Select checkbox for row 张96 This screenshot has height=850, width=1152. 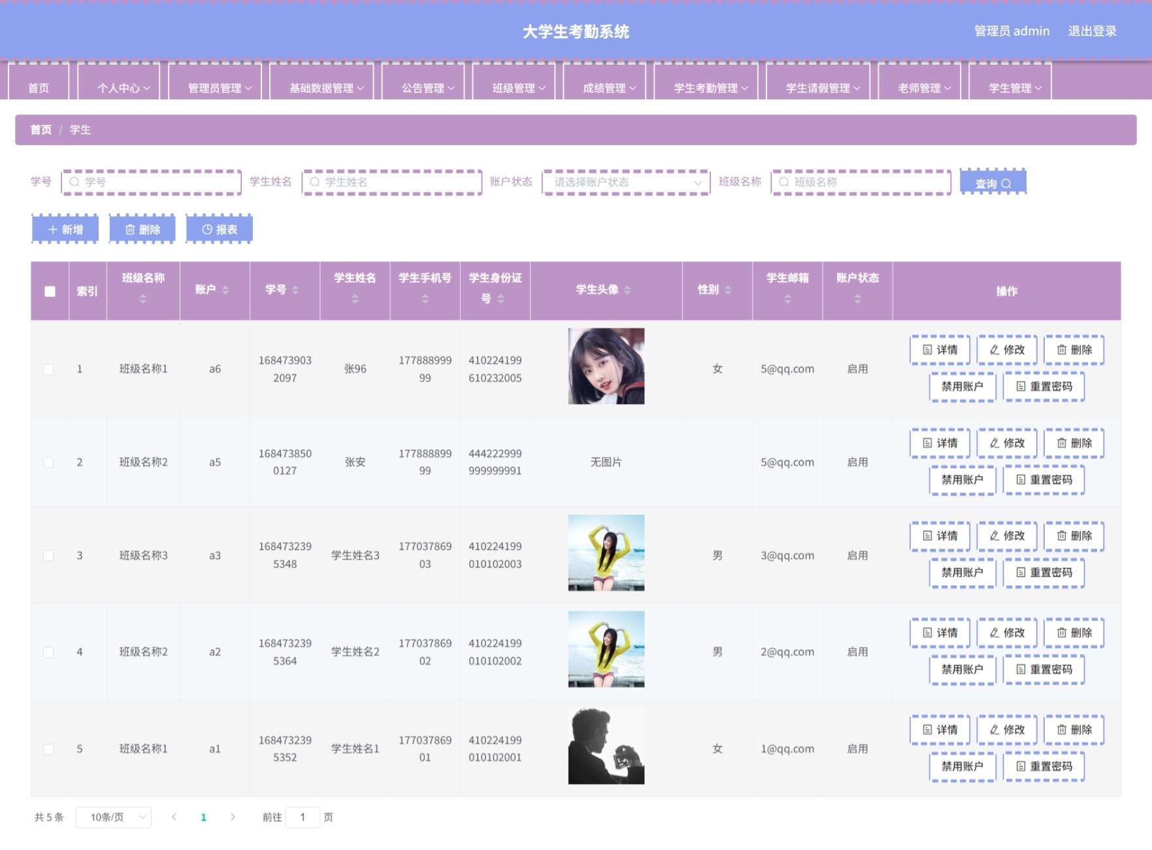pyautogui.click(x=48, y=369)
